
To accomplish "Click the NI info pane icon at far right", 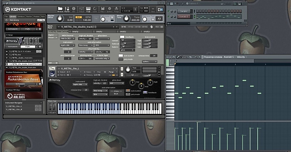I will (x=160, y=9).
